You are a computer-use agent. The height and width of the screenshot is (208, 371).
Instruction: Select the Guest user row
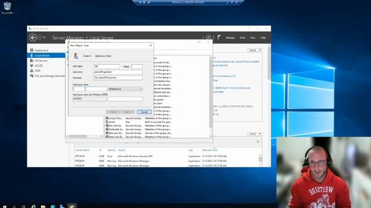139,122
